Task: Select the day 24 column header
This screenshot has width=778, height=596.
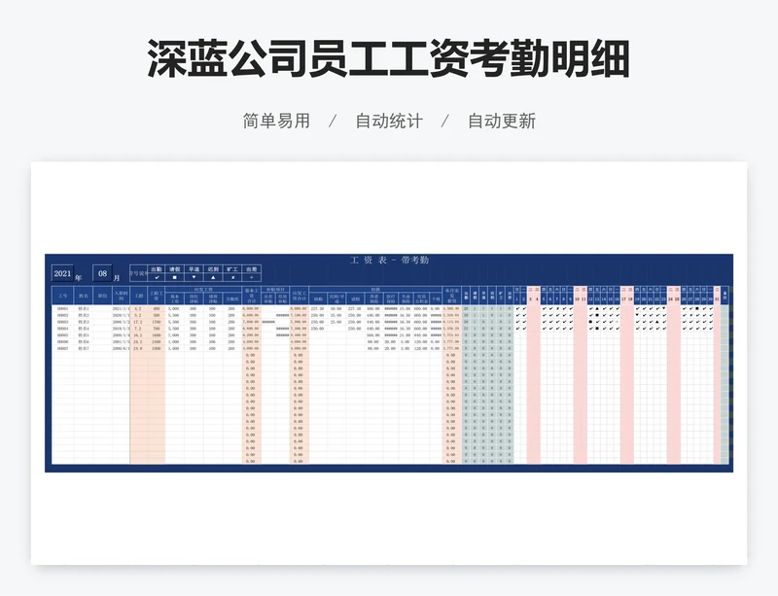Action: point(670,299)
